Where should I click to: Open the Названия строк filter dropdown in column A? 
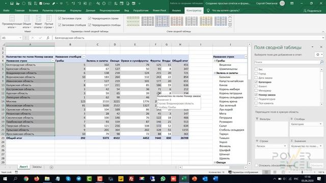tap(53, 60)
